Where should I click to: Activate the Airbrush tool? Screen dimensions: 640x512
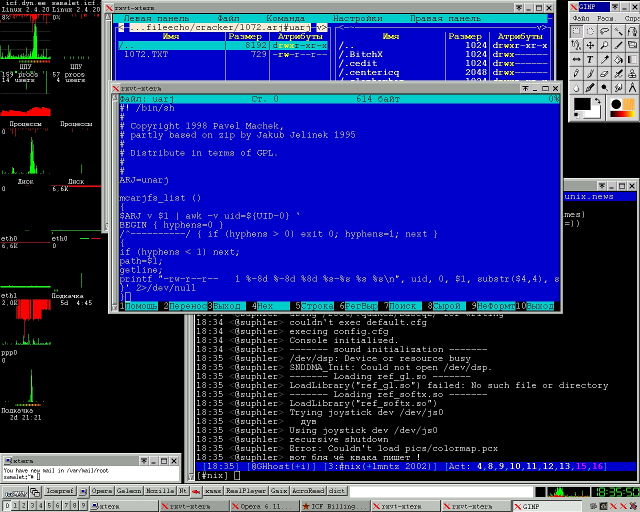618,73
